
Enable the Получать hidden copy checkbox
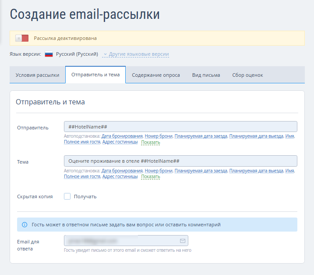[67, 196]
